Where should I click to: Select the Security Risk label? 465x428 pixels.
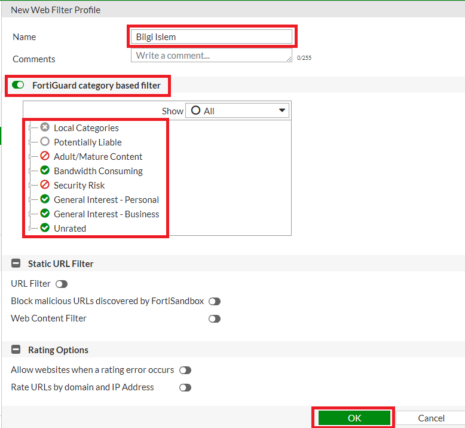(79, 186)
